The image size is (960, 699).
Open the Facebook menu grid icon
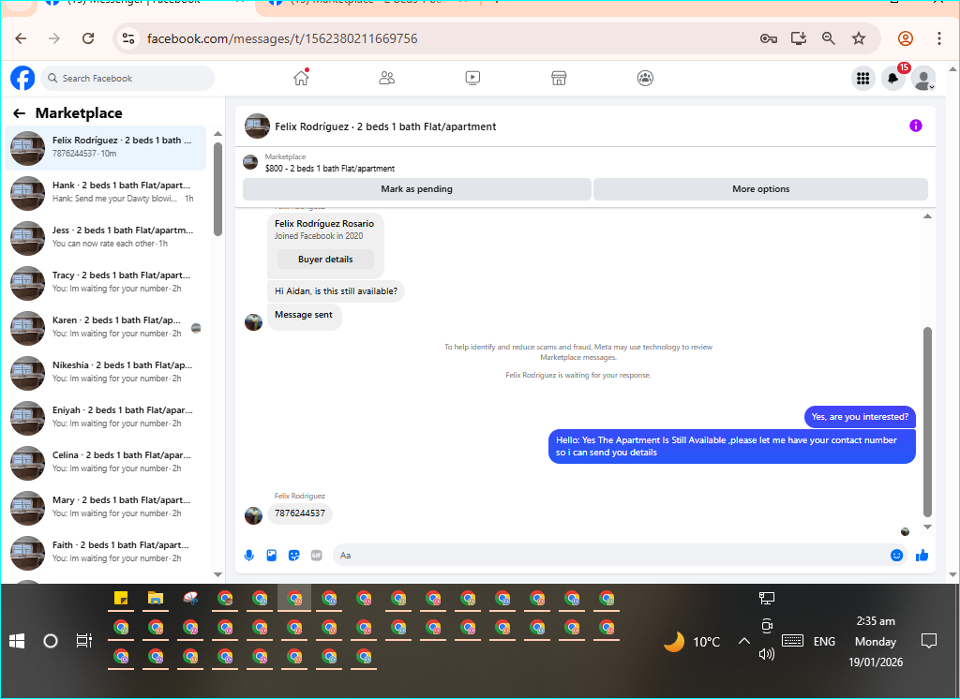tap(863, 79)
